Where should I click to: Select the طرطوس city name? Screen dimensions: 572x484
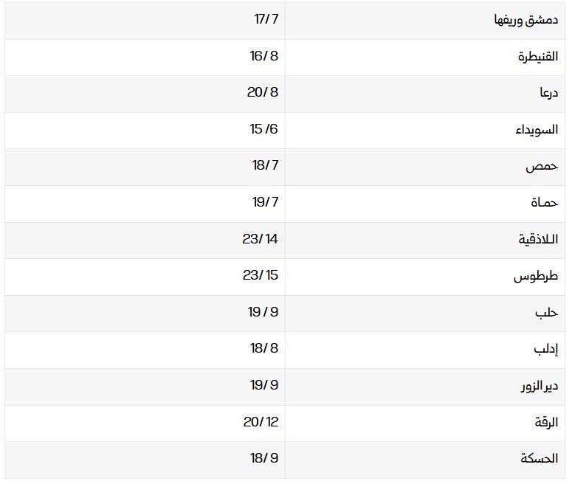click(x=536, y=277)
